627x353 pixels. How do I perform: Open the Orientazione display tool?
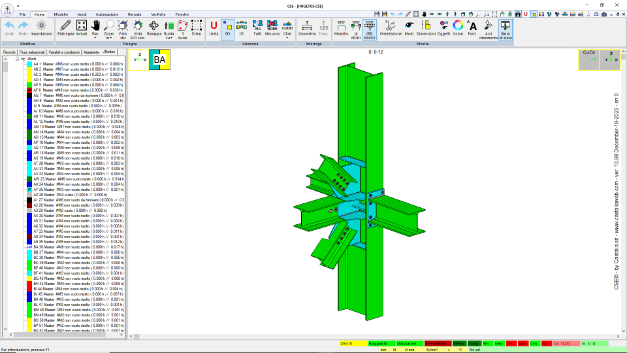point(391,28)
